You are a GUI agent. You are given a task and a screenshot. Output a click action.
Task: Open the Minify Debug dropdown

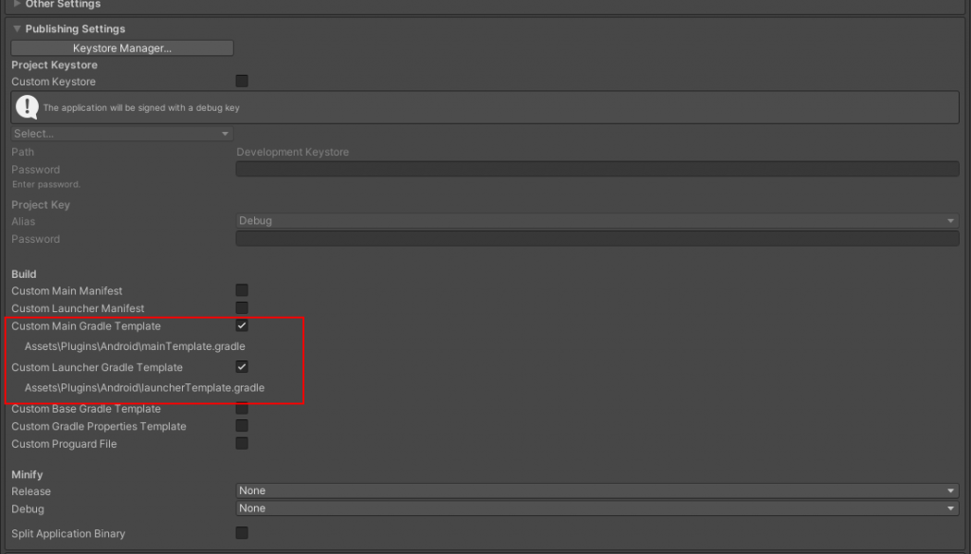pos(596,508)
